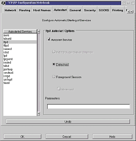Image resolution: width=136 pixels, height=141 pixels.
Task: Click the services list scroll down arrow
Action: click(x=39, y=114)
